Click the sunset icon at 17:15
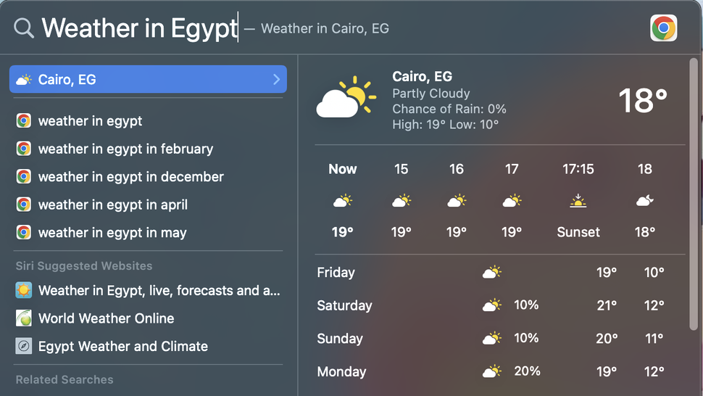Image resolution: width=703 pixels, height=396 pixels. coord(578,201)
